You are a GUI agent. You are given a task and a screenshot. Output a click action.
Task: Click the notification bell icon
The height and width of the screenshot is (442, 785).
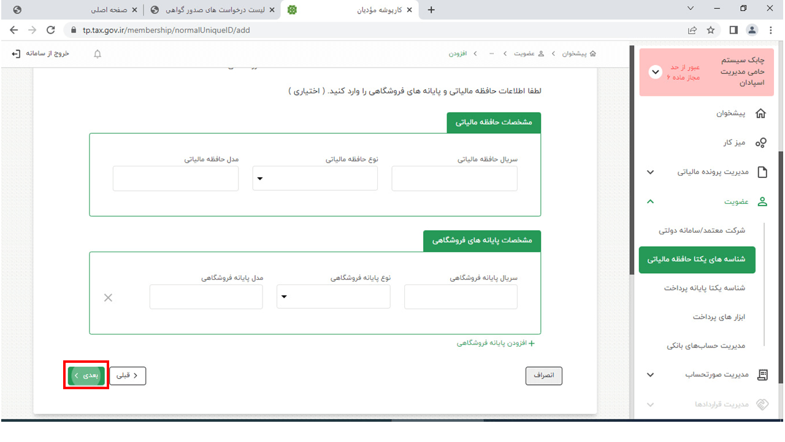tap(98, 54)
